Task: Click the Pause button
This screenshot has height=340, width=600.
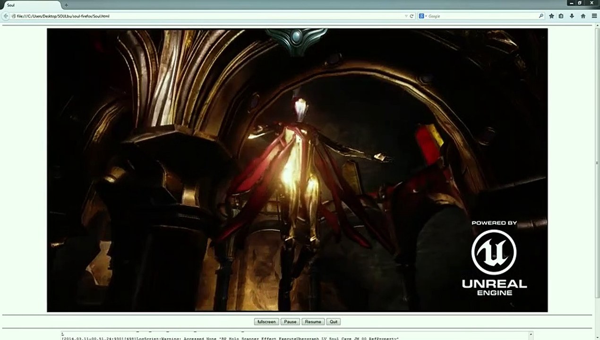Action: (290, 322)
